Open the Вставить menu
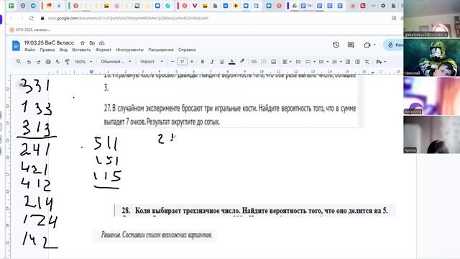The height and width of the screenshot is (259, 460). [81, 50]
